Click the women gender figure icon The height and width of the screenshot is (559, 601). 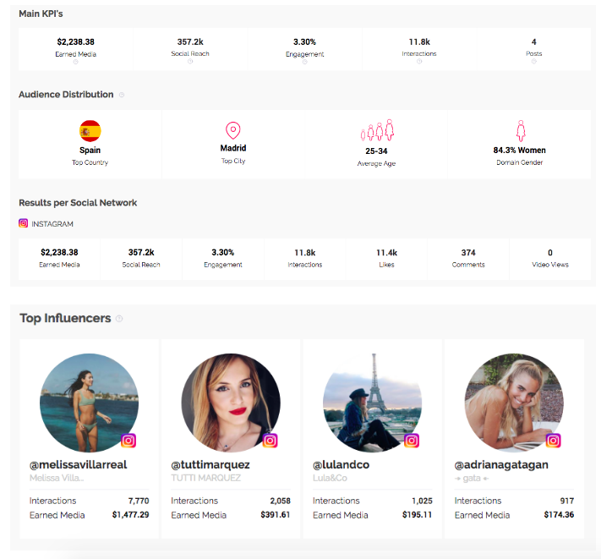click(521, 131)
